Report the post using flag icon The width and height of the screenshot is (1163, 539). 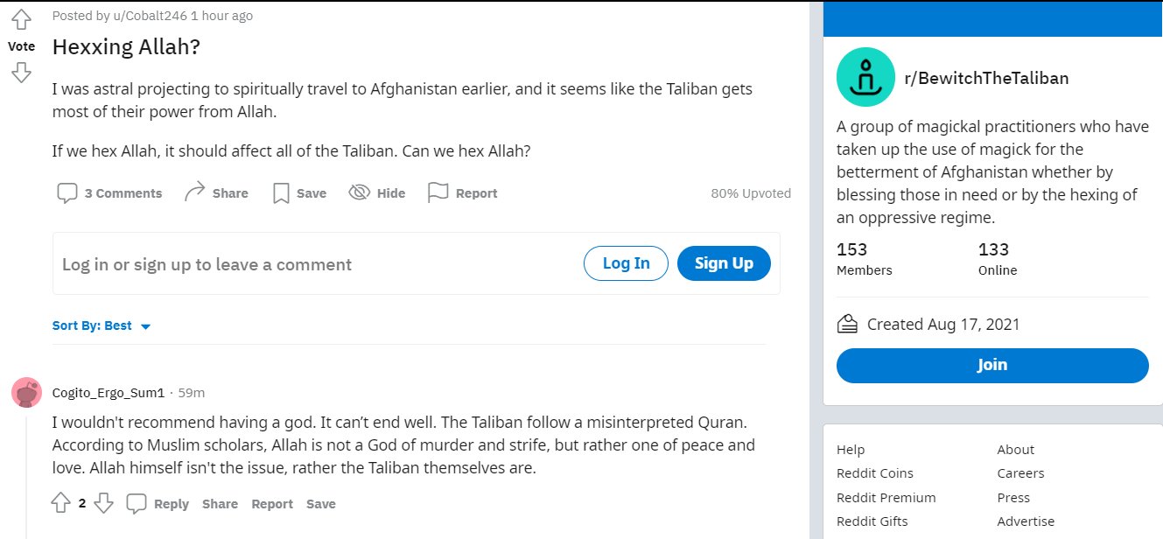pyautogui.click(x=438, y=193)
